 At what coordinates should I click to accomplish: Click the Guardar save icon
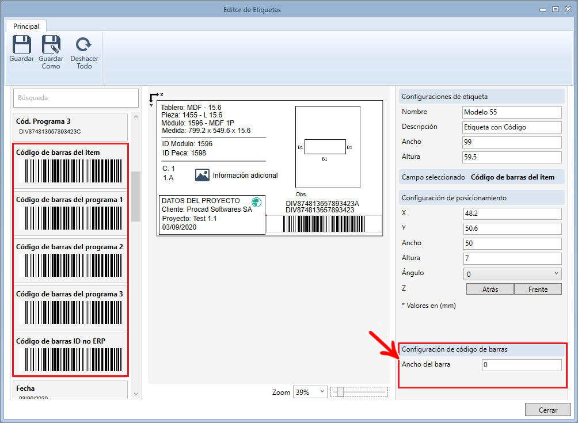tap(22, 44)
